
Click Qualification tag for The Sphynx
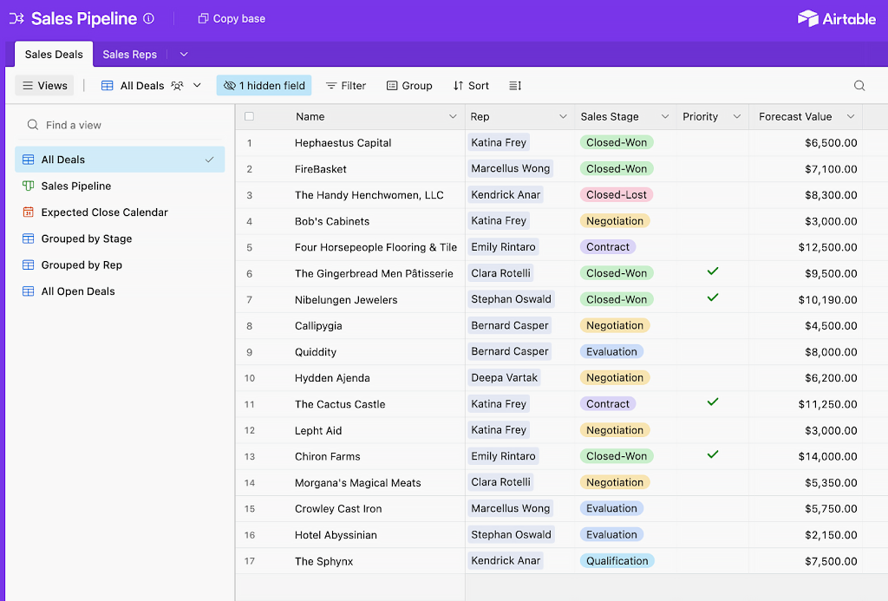tap(617, 561)
